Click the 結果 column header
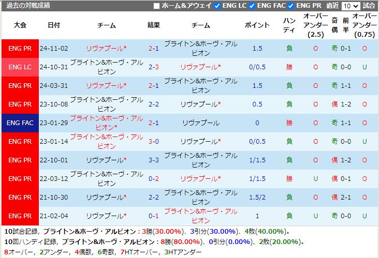The width and height of the screenshot is (379, 258). coord(154,25)
